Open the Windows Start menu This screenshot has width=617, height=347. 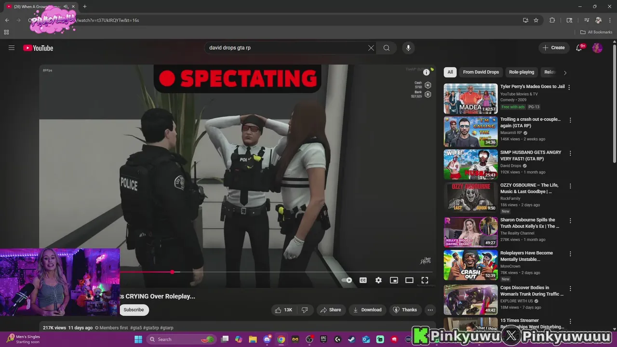point(138,339)
